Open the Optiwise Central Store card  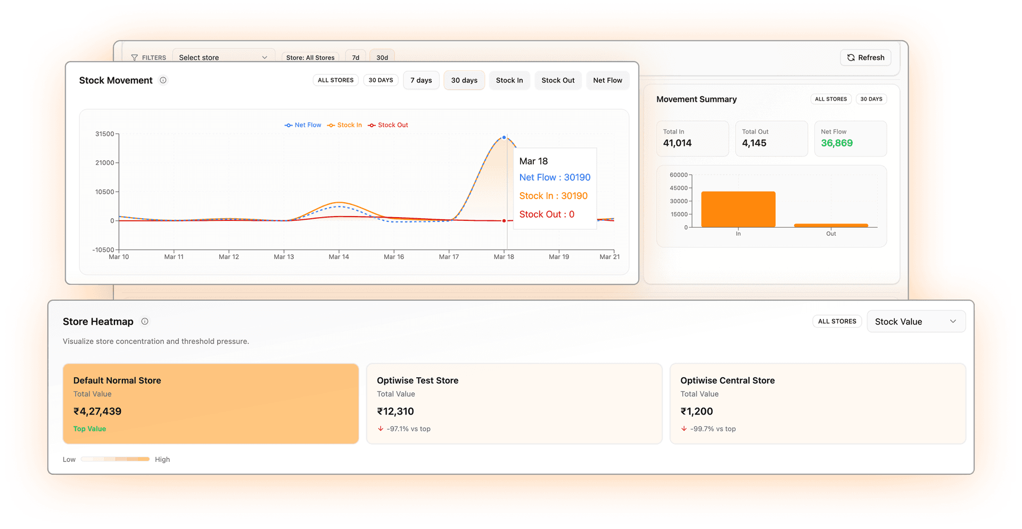tap(818, 404)
